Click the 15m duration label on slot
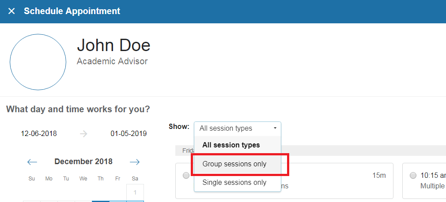This screenshot has height=202, width=446. point(379,176)
